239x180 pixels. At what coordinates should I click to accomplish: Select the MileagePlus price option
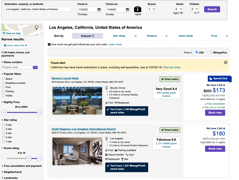211,52
